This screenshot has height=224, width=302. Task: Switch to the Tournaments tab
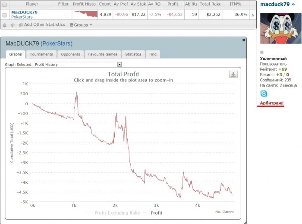point(41,54)
